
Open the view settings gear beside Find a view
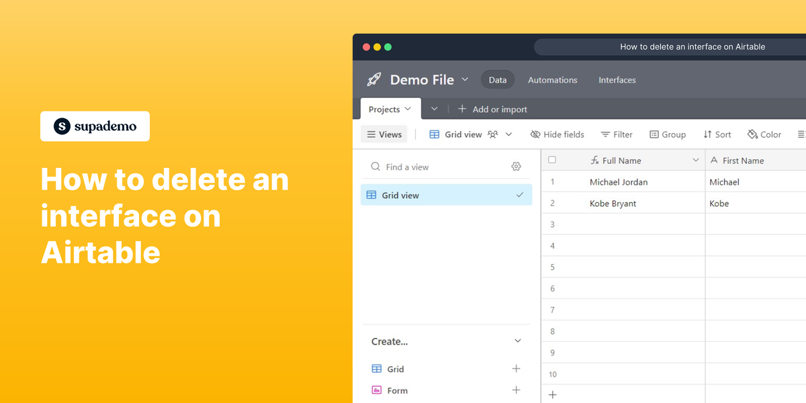coord(516,166)
